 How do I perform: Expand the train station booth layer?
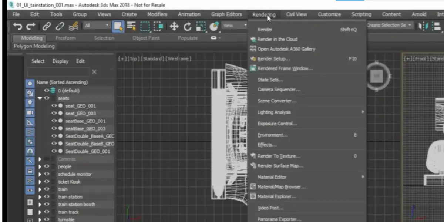[40, 205]
